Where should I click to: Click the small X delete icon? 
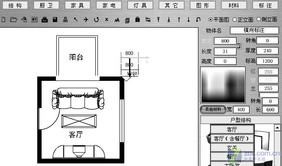click(x=107, y=19)
